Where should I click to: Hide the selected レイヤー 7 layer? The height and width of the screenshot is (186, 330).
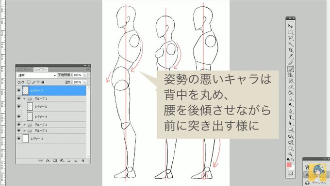pos(19,90)
